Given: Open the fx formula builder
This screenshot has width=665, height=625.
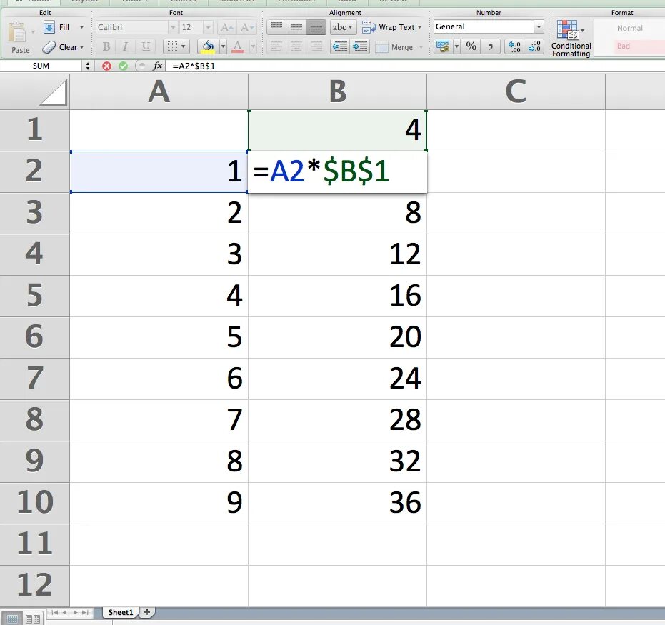Looking at the screenshot, I should click(x=157, y=66).
